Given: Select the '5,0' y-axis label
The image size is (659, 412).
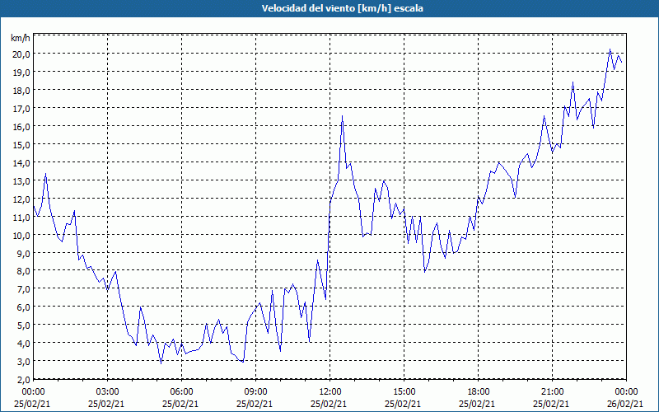Looking at the screenshot, I should pos(24,325).
